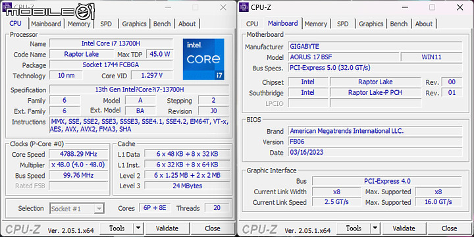Screen dimensions: 474x237
Task: Click CPU-Z app icon in right window title bar
Action: pyautogui.click(x=244, y=7)
